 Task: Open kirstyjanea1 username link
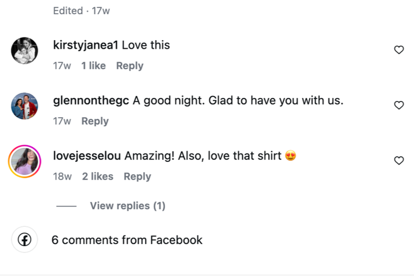(86, 45)
